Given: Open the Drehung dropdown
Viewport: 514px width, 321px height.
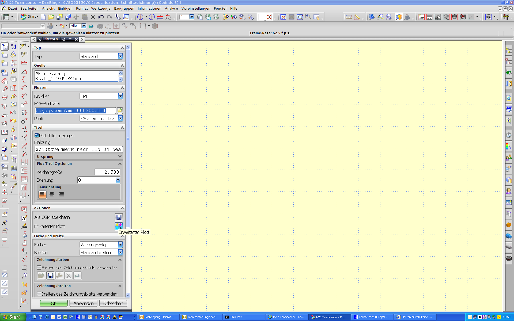Looking at the screenshot, I should click(x=118, y=180).
